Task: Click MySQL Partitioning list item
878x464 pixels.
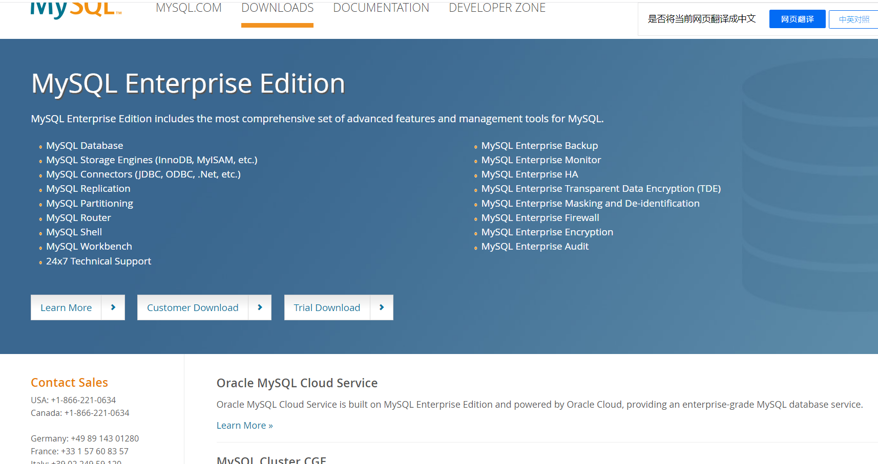Action: point(90,203)
